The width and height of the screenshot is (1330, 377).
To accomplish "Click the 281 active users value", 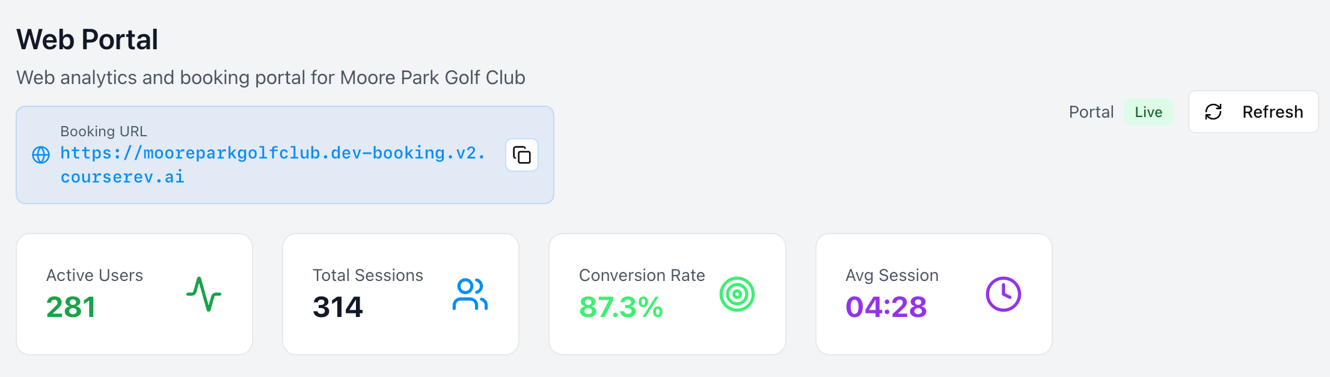I will (71, 307).
